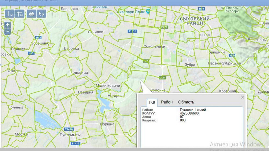Select the area measurement tool
The height and width of the screenshot is (151, 269).
(x=20, y=14)
